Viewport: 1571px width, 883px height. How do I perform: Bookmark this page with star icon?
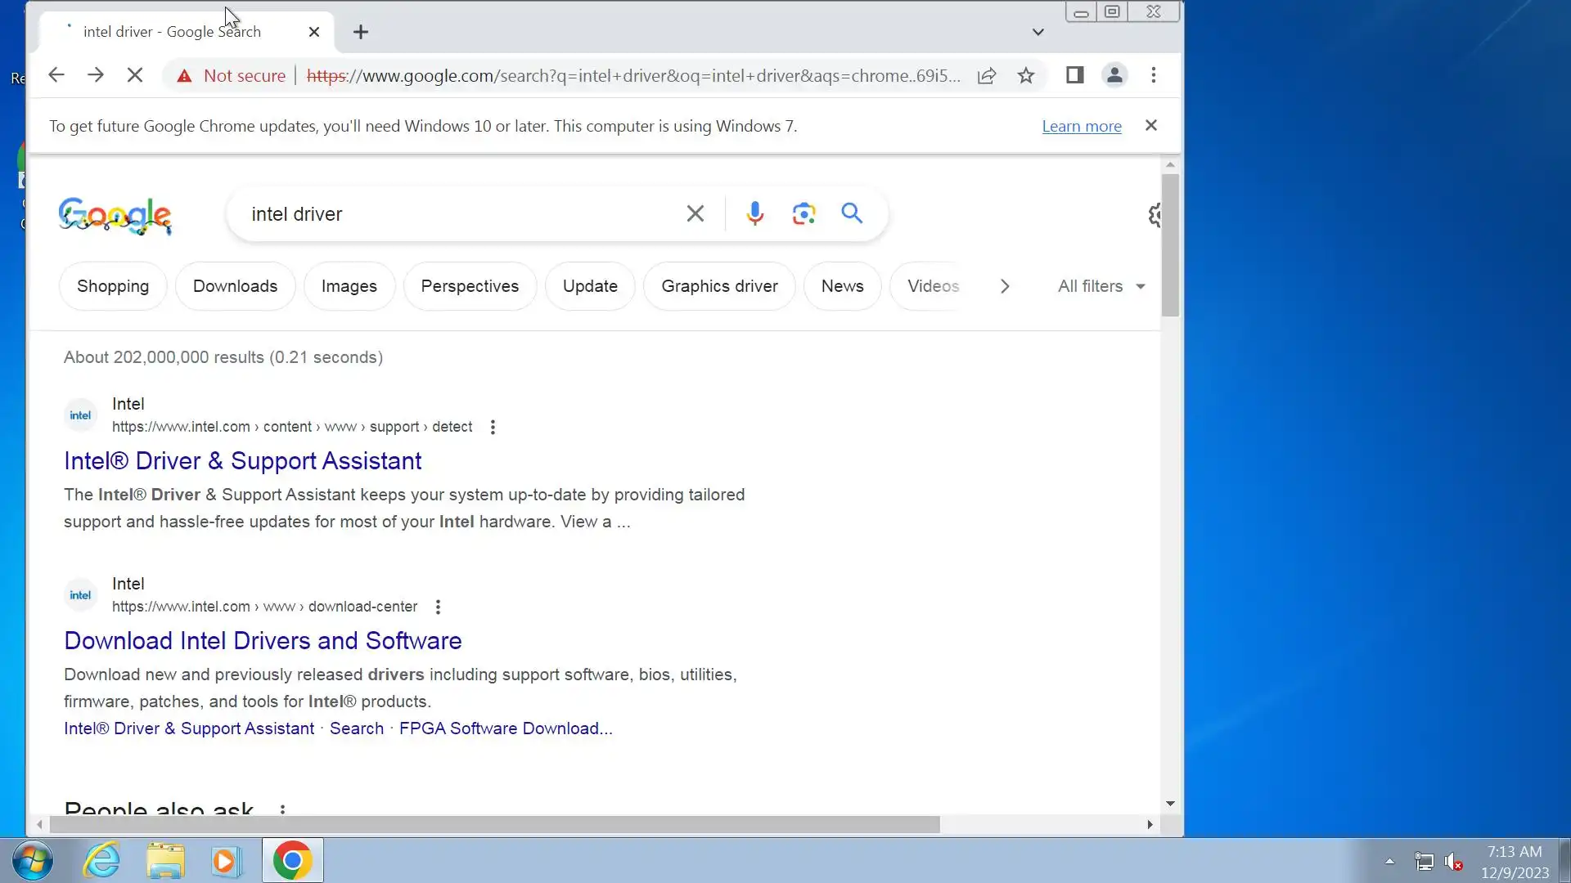1026,76
